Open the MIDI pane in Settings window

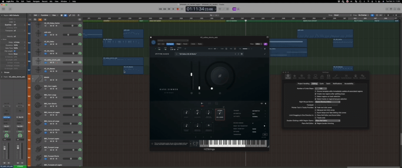[309, 76]
